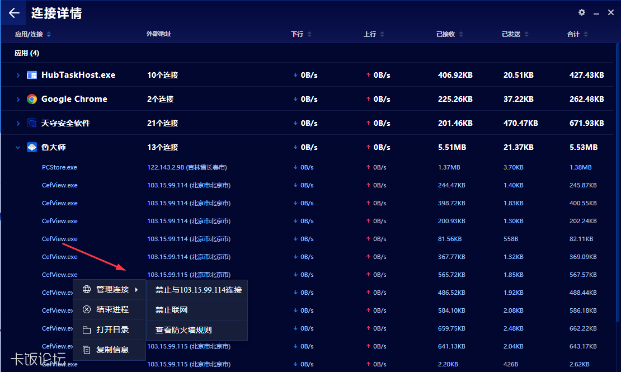Click 鲁大师's 13个连接 text
Image resolution: width=621 pixels, height=372 pixels.
tap(162, 147)
